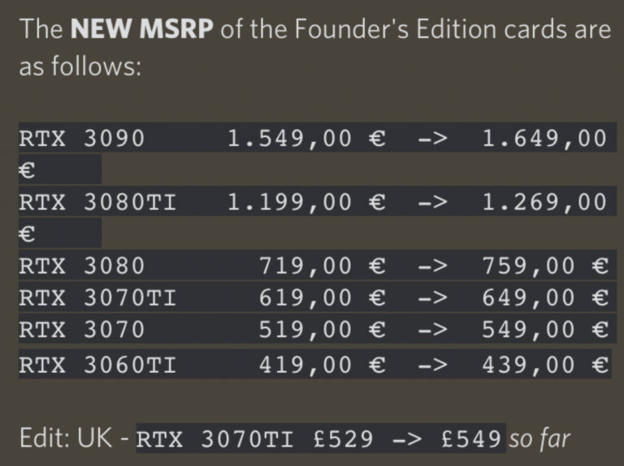Select the RTX 3070TI row label
Viewport: 624px width, 466px height.
tap(97, 297)
